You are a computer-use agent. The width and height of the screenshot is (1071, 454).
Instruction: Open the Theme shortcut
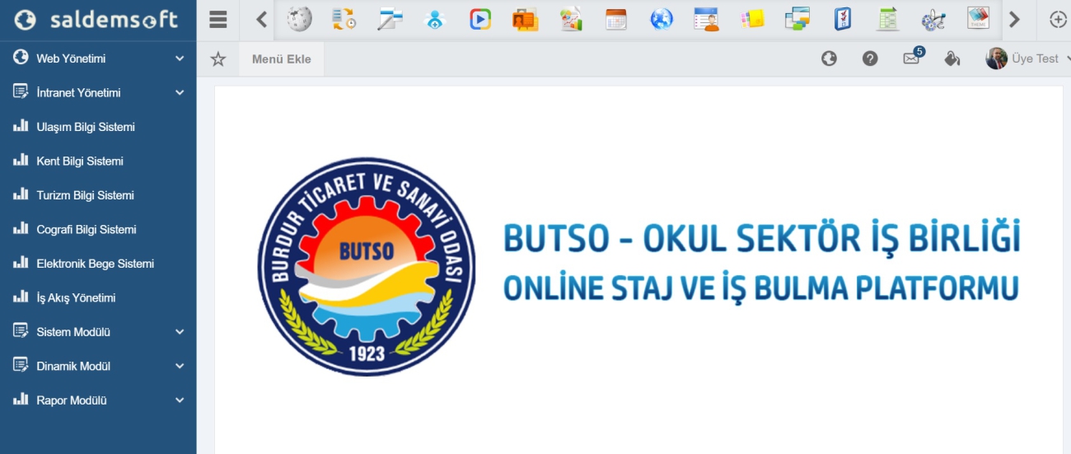pos(978,19)
